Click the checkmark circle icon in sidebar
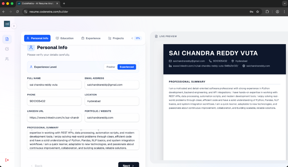 tap(7, 49)
